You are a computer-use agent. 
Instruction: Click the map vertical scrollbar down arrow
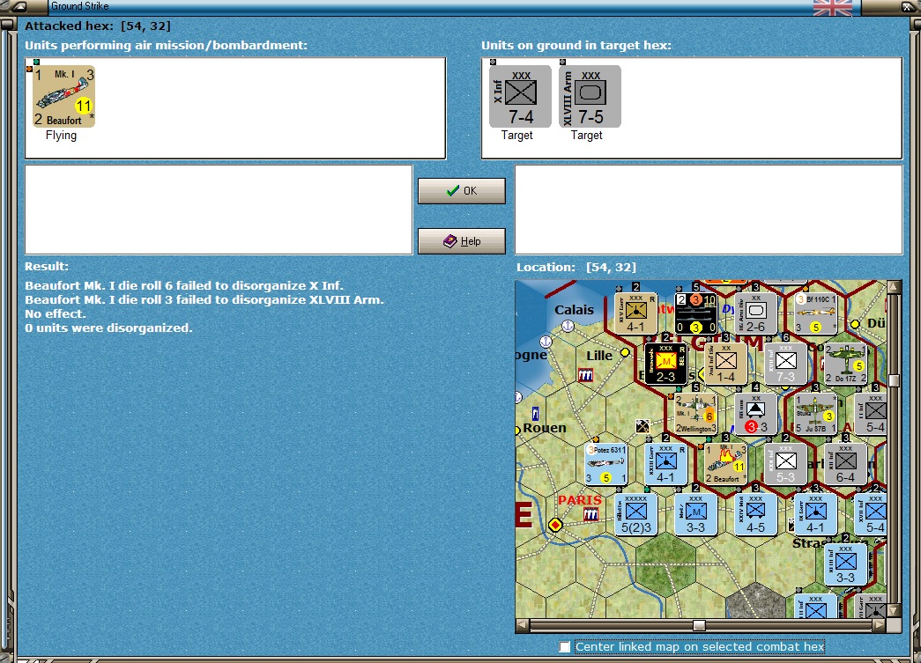point(894,611)
